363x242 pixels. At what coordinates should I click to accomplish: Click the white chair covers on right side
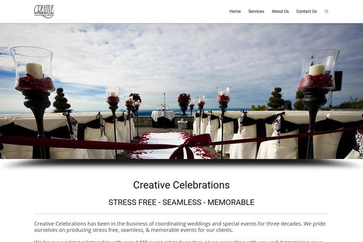point(278,137)
